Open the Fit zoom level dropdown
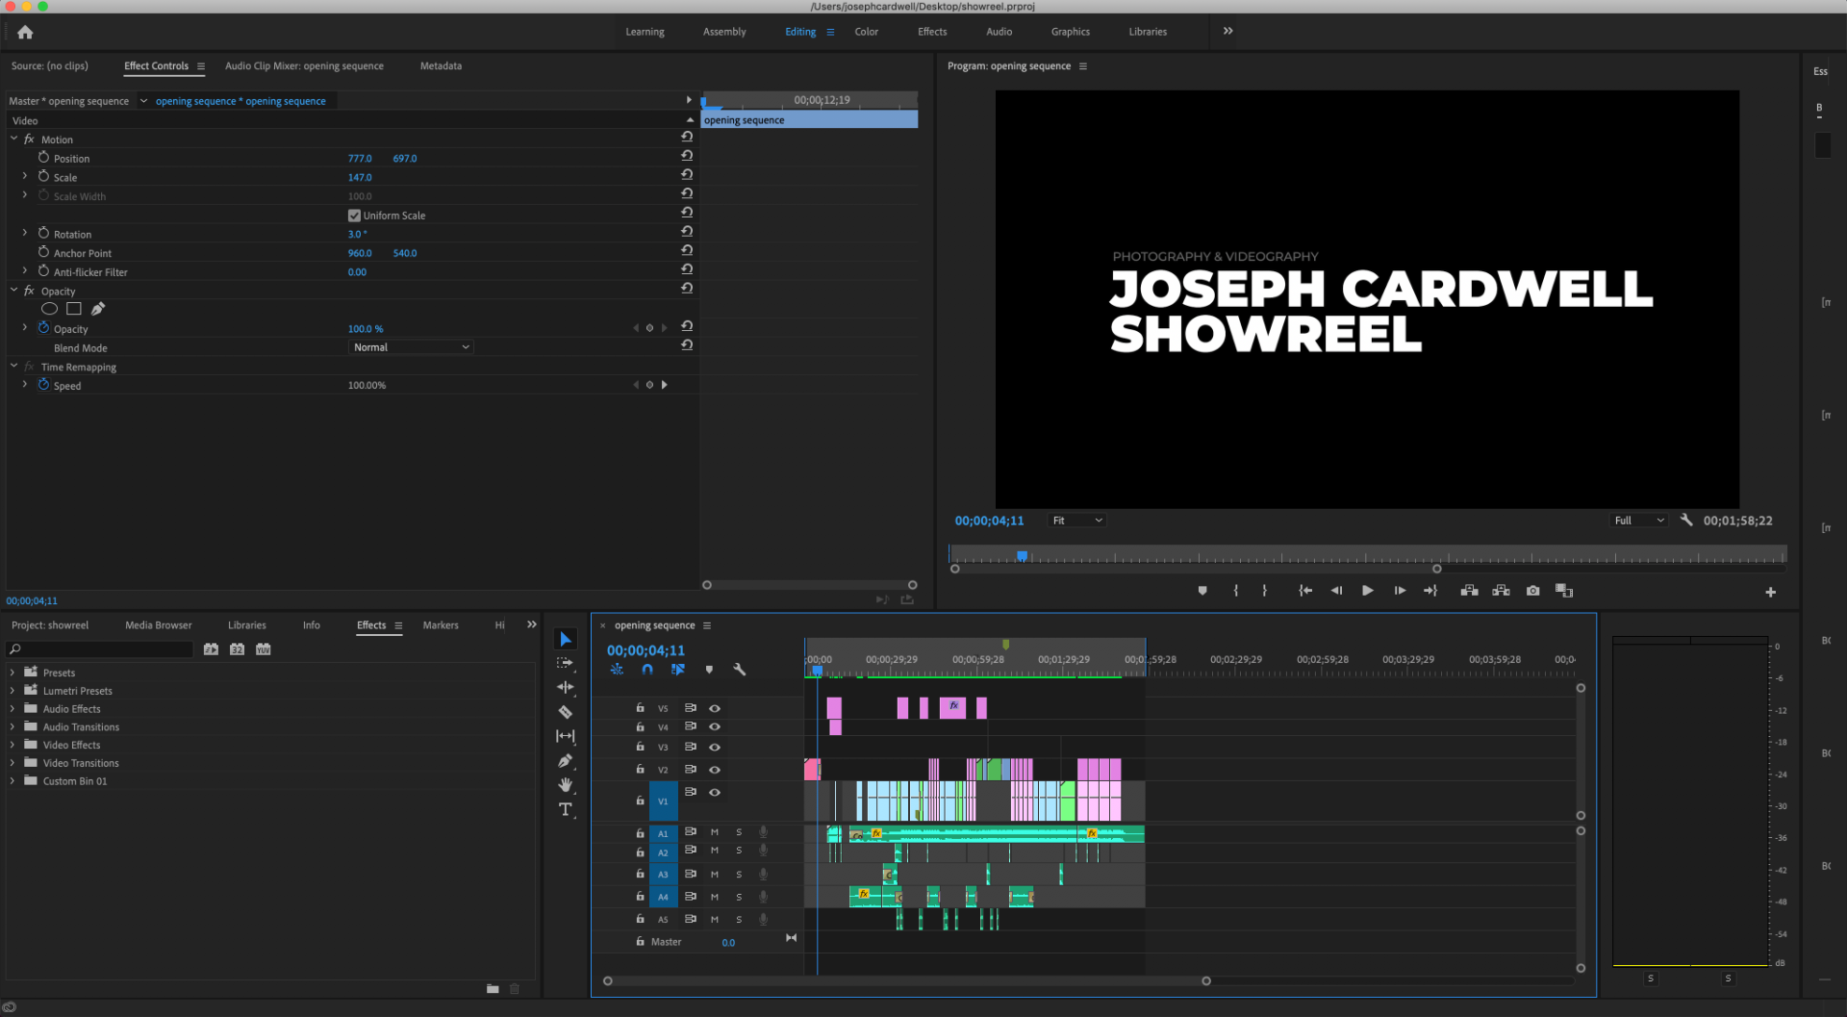The height and width of the screenshot is (1017, 1847). (1076, 521)
